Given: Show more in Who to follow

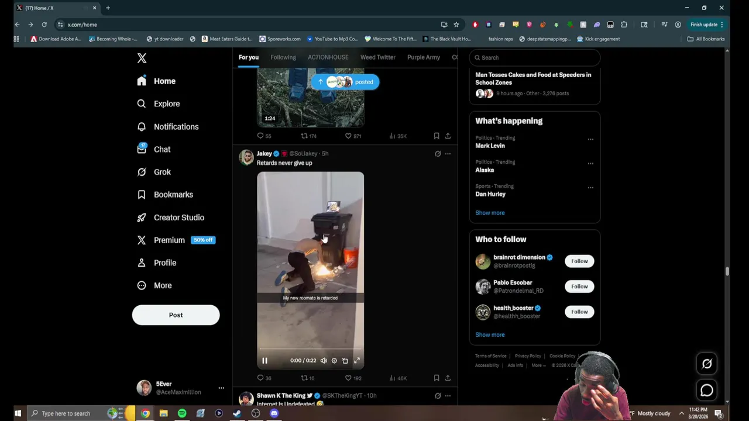Looking at the screenshot, I should (x=490, y=335).
